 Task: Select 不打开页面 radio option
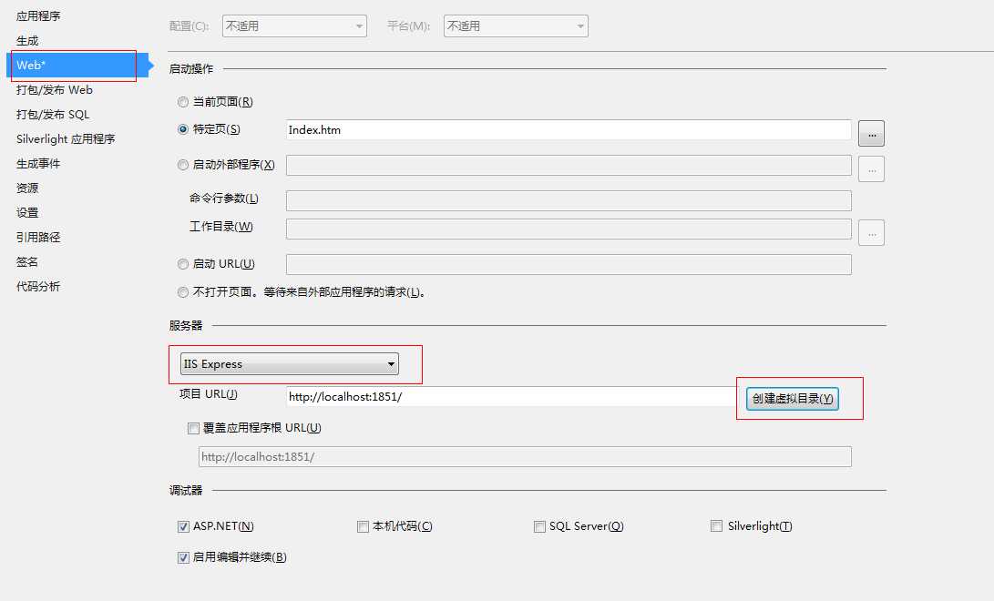183,292
